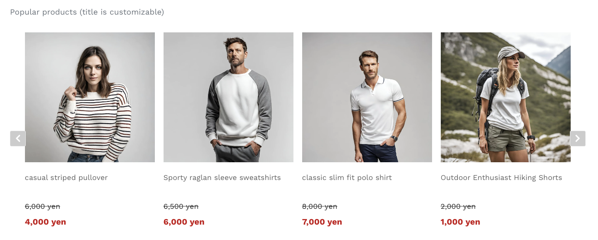Select the 6,000 yen red sale price
Image resolution: width=598 pixels, height=240 pixels.
(x=184, y=222)
